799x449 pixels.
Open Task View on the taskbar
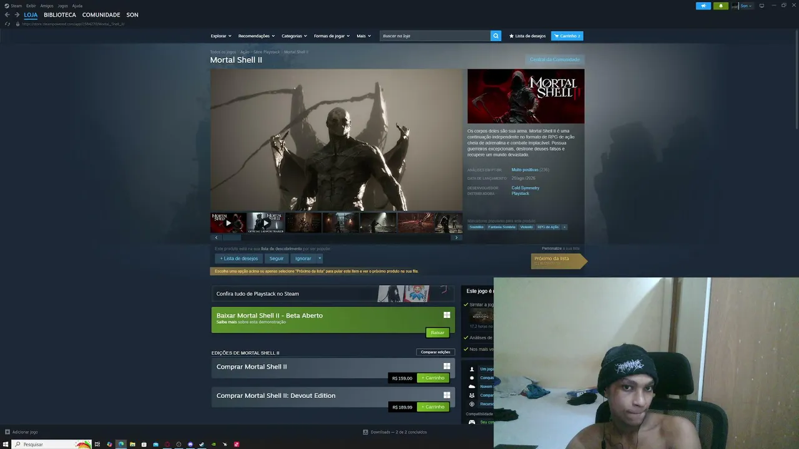(97, 444)
